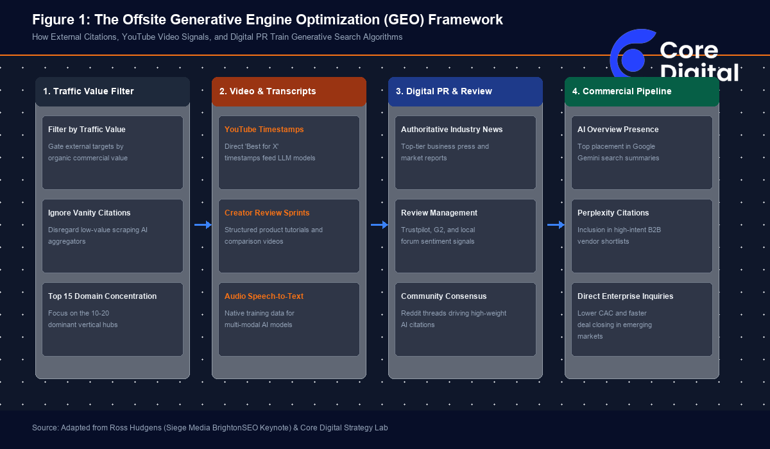The width and height of the screenshot is (770, 449).
Task: Click the '2. Video & Transcripts' column header
Action: tap(289, 91)
